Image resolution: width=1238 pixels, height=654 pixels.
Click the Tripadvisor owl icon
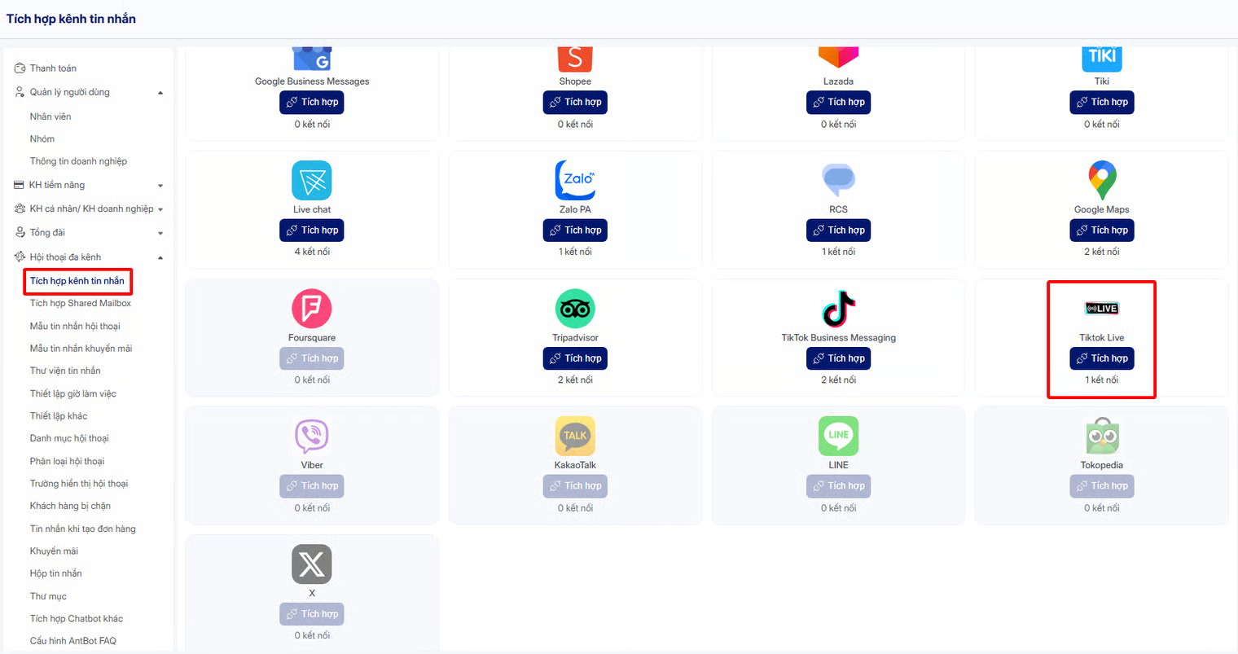(x=575, y=309)
